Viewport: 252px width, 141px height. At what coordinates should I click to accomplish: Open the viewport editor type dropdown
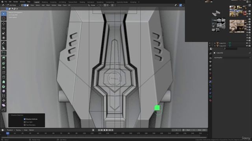(3, 5)
